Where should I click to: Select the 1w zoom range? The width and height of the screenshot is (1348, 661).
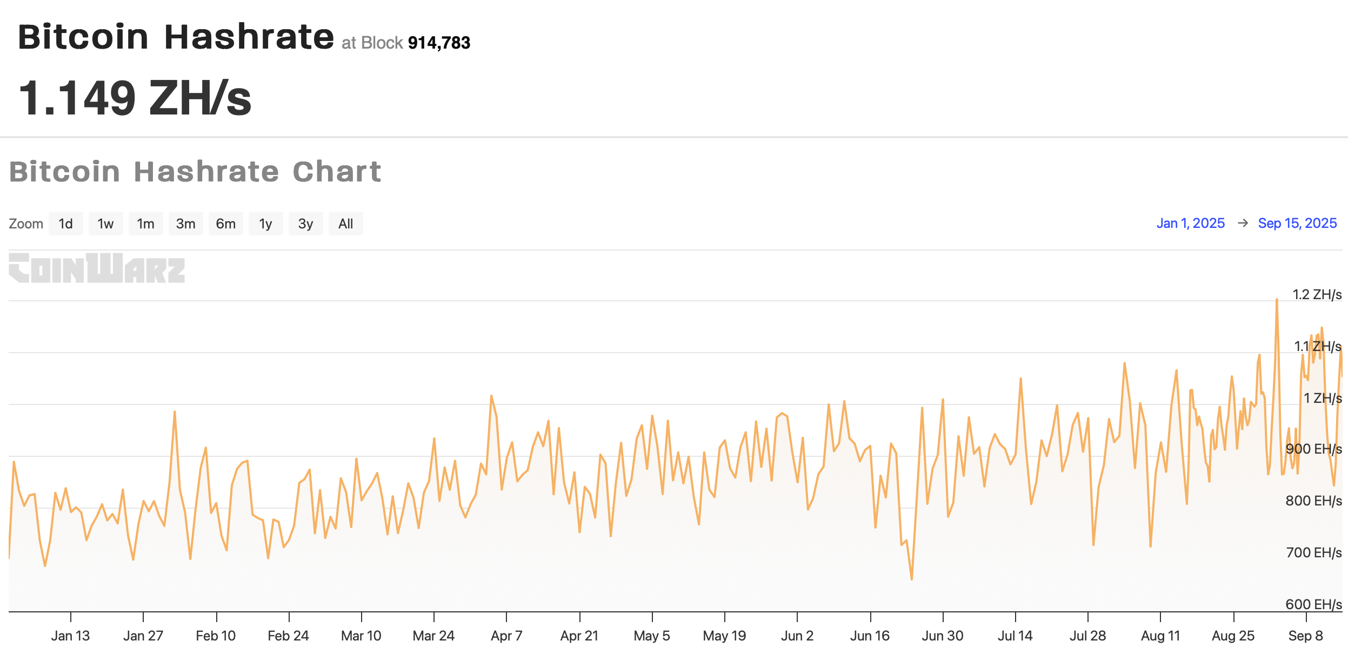[105, 224]
